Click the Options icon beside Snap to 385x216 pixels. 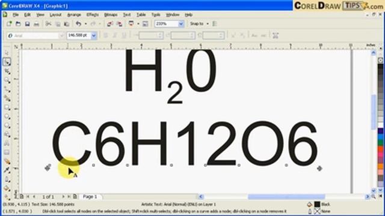point(215,24)
